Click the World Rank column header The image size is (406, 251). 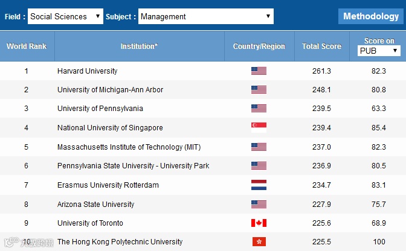coord(27,46)
